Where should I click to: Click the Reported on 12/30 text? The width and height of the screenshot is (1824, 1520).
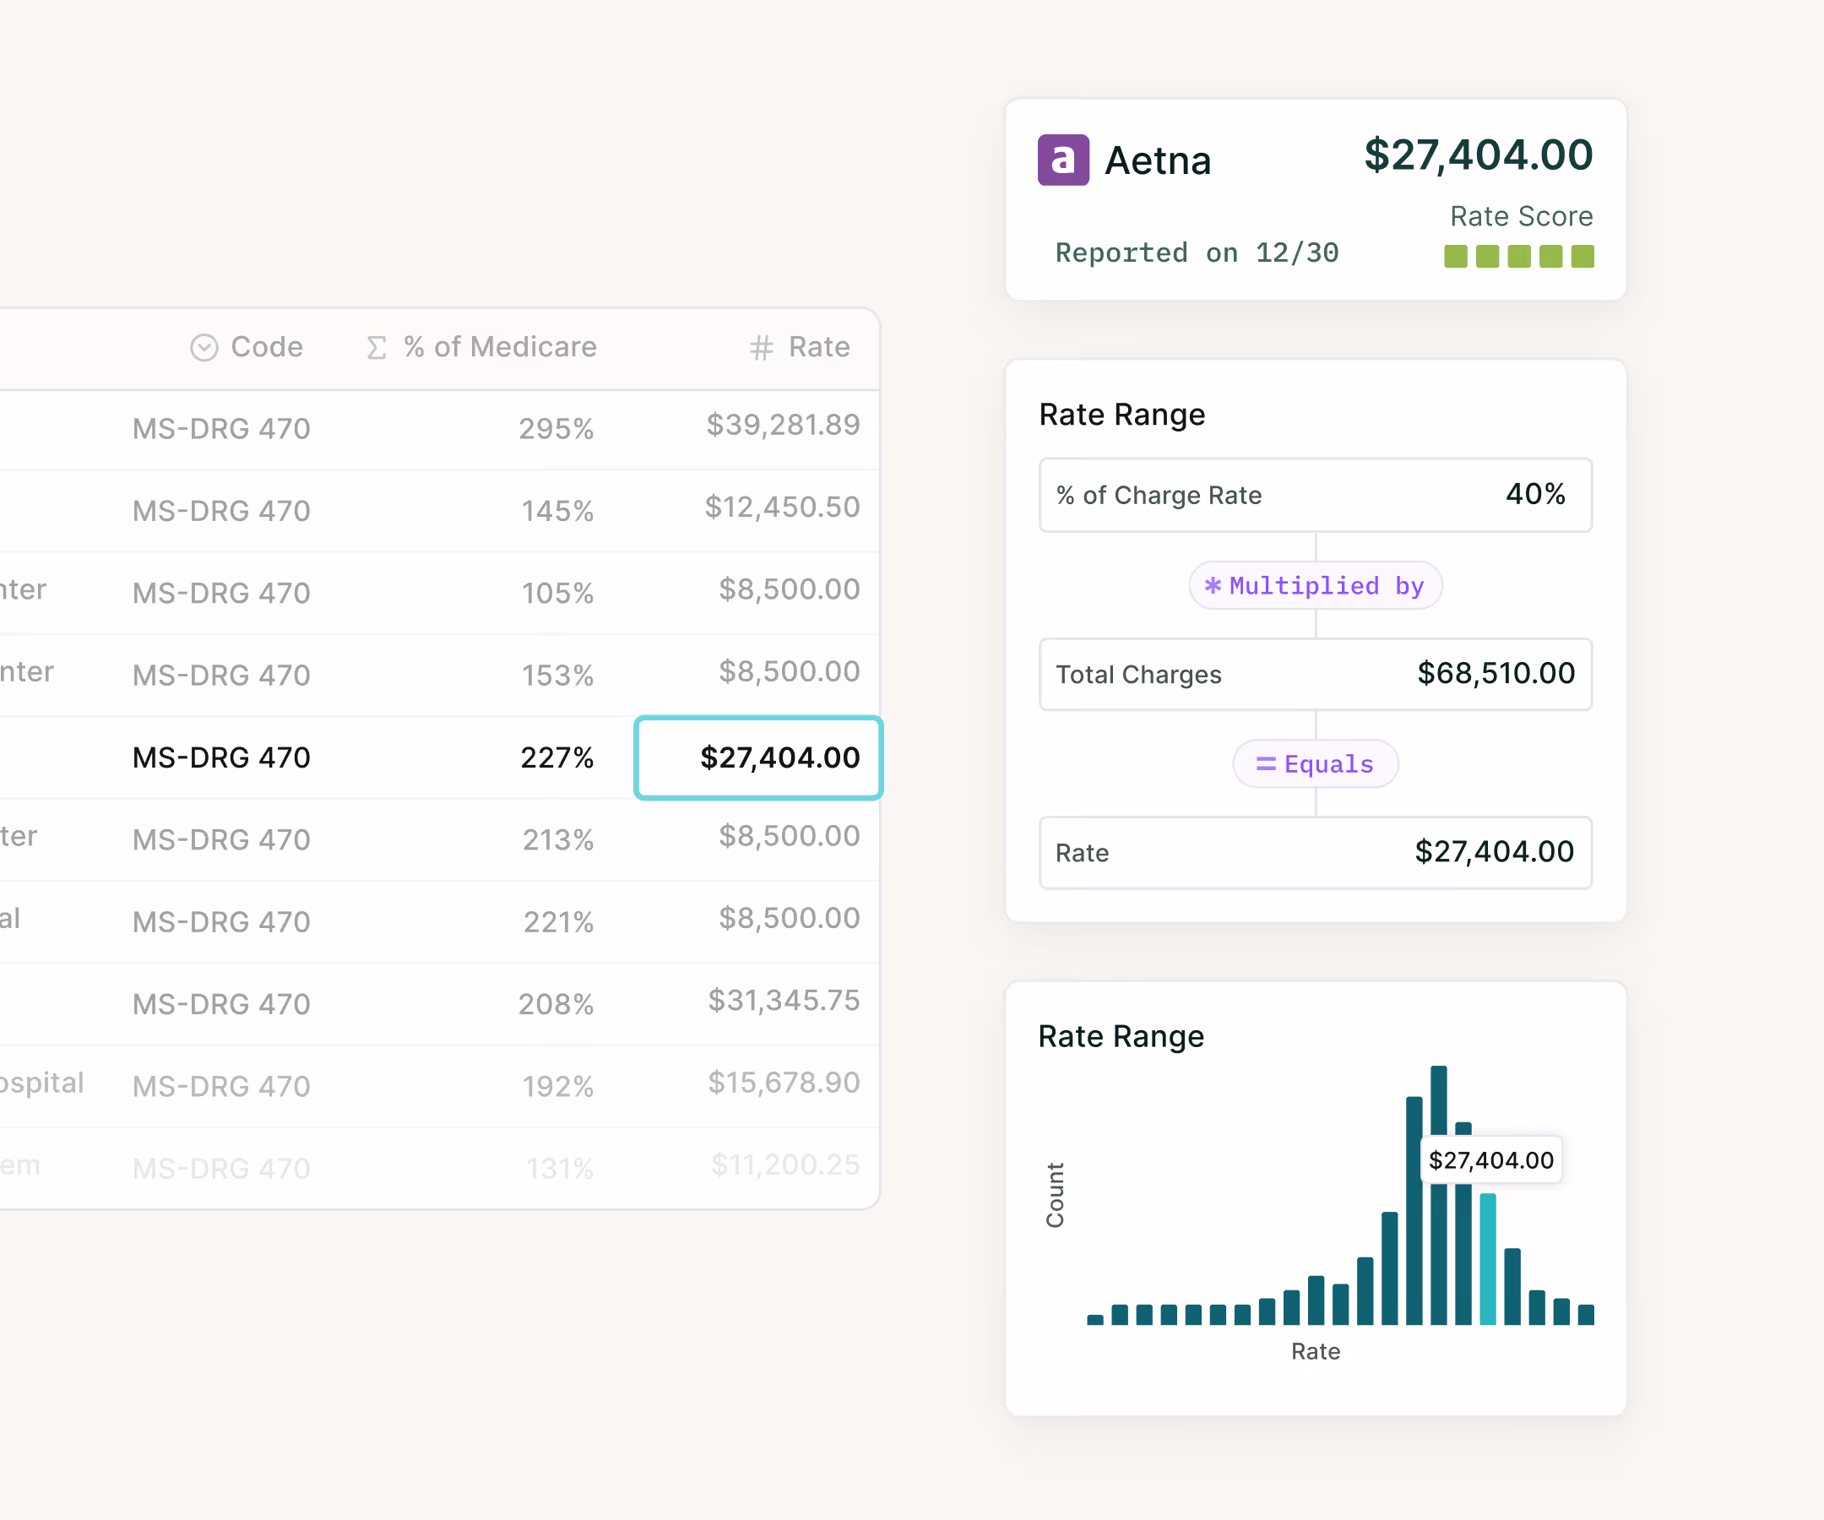1196,252
